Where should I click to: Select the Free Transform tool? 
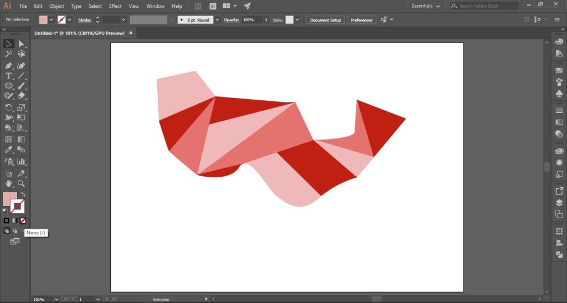(22, 117)
